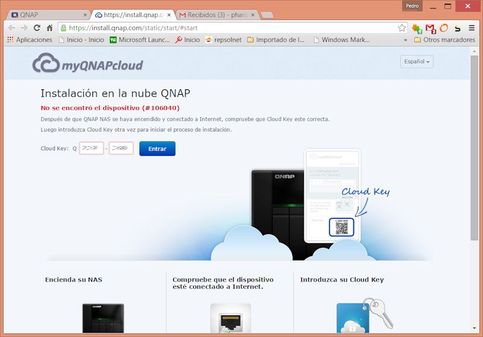This screenshot has width=483, height=337.
Task: Open the Microsoft Launc... bookmark
Action: coord(140,40)
